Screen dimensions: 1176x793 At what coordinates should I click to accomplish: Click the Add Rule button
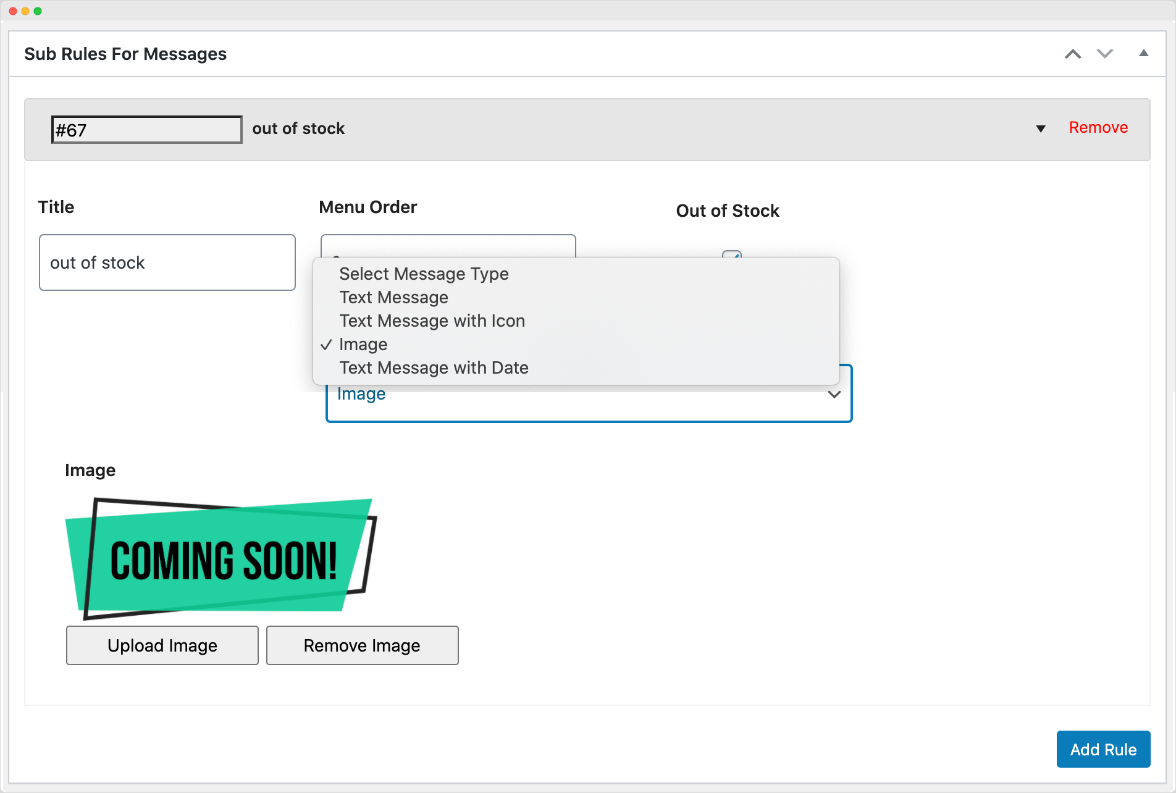(x=1103, y=749)
